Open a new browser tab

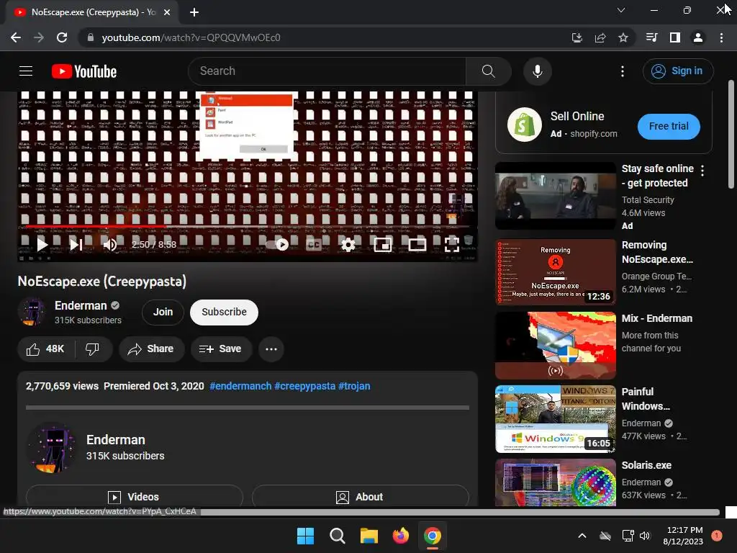click(x=194, y=12)
